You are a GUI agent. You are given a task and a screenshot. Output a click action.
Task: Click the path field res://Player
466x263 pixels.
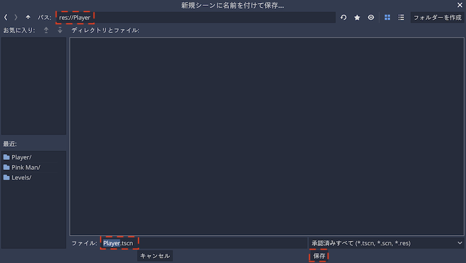[x=196, y=17]
